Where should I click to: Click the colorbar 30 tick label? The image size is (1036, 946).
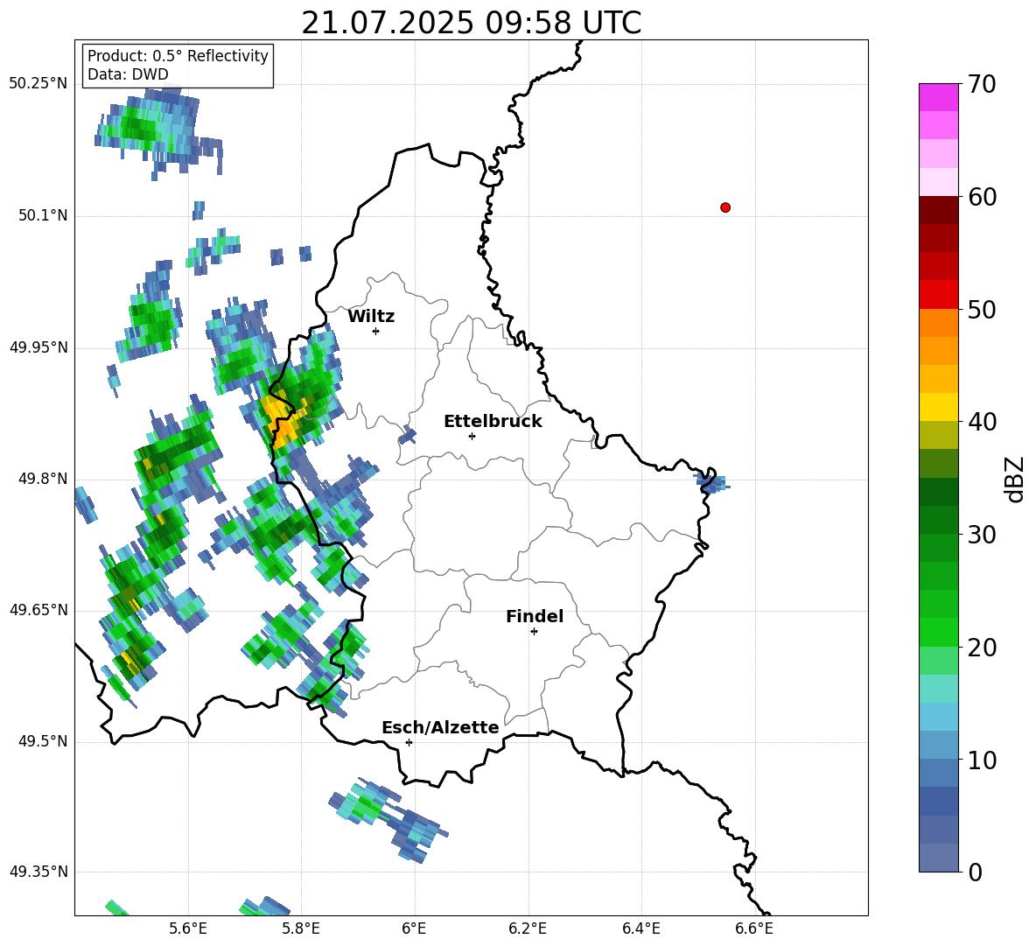point(982,535)
